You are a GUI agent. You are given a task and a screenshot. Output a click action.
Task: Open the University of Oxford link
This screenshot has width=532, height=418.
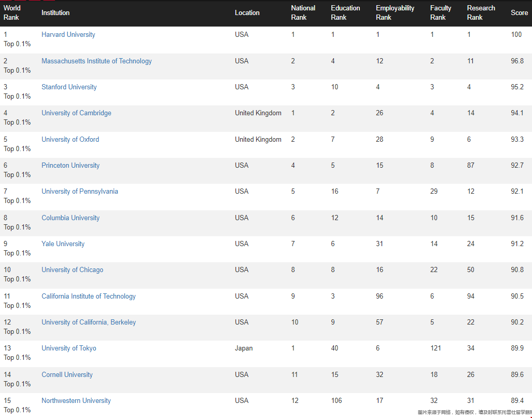70,140
